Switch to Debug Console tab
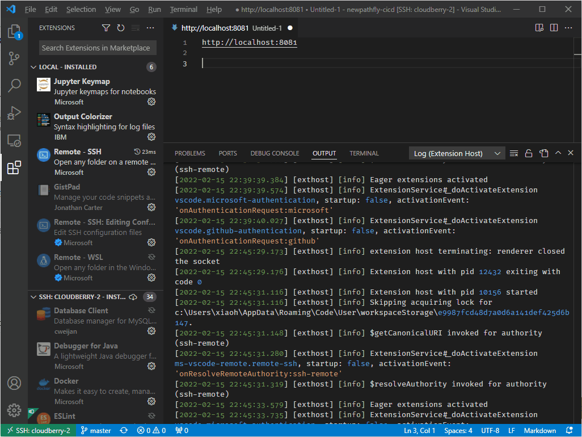Viewport: 582px width, 437px height. click(275, 153)
